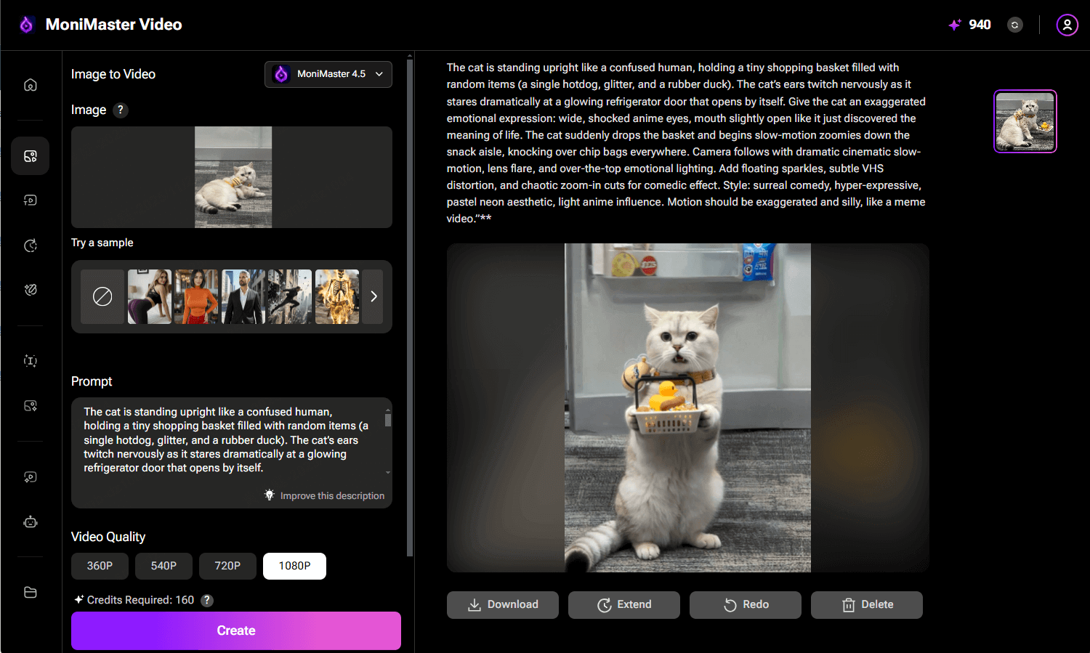
Task: Open the Image help tooltip question mark
Action: point(121,110)
